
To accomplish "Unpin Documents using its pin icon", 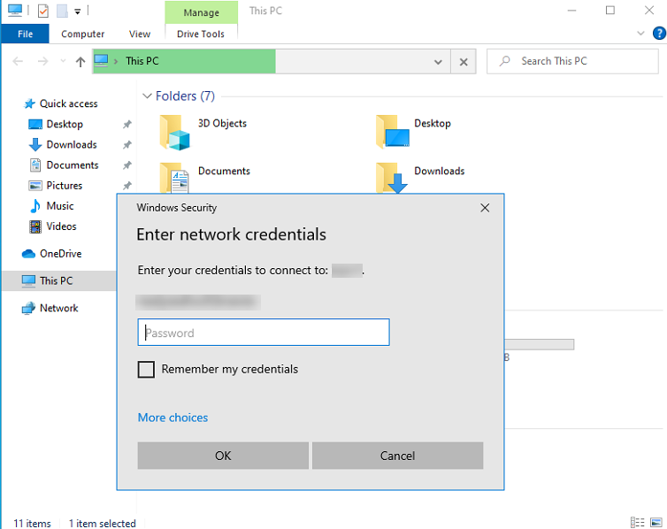I will coord(126,165).
